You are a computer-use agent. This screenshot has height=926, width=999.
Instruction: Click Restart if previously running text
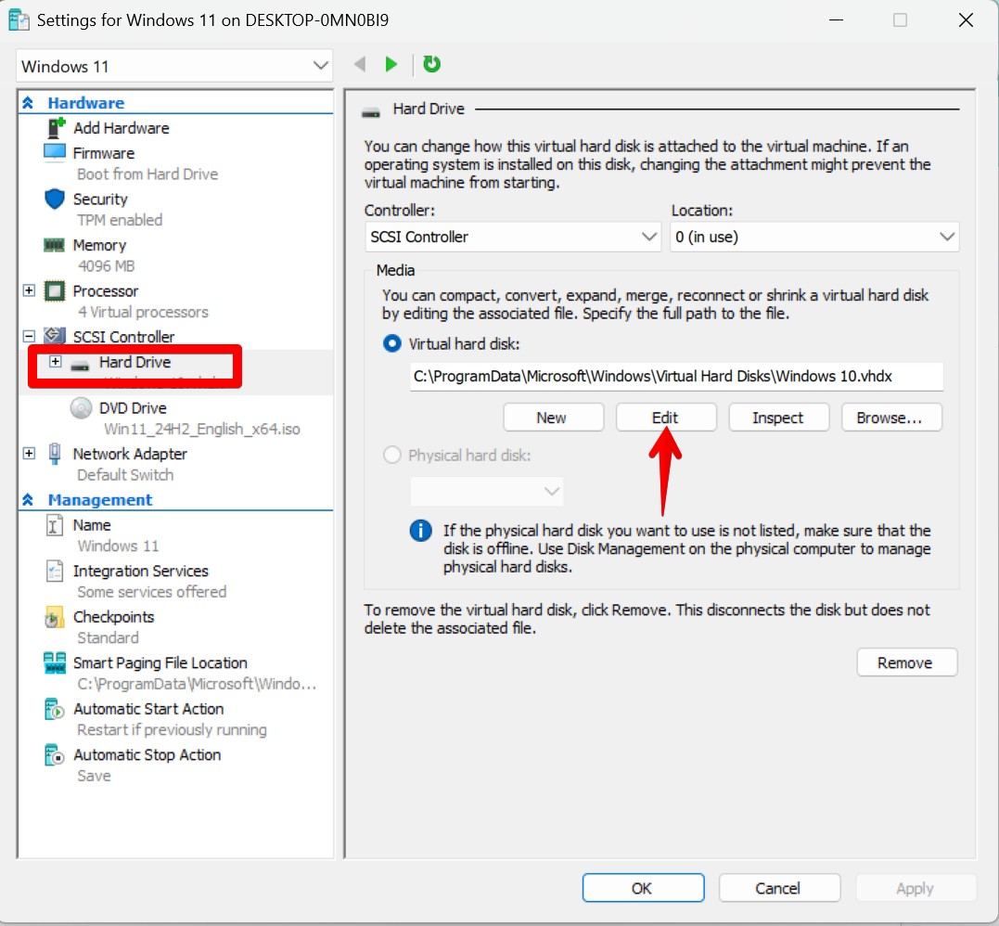(172, 729)
